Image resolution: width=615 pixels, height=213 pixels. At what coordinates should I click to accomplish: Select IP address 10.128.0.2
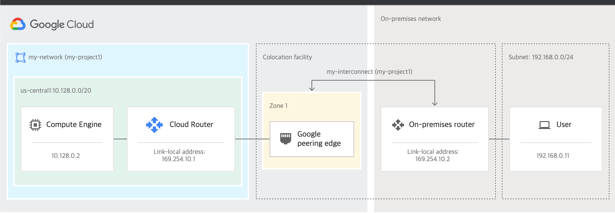[66, 156]
